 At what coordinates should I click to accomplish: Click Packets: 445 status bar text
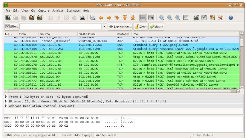pos(89,135)
